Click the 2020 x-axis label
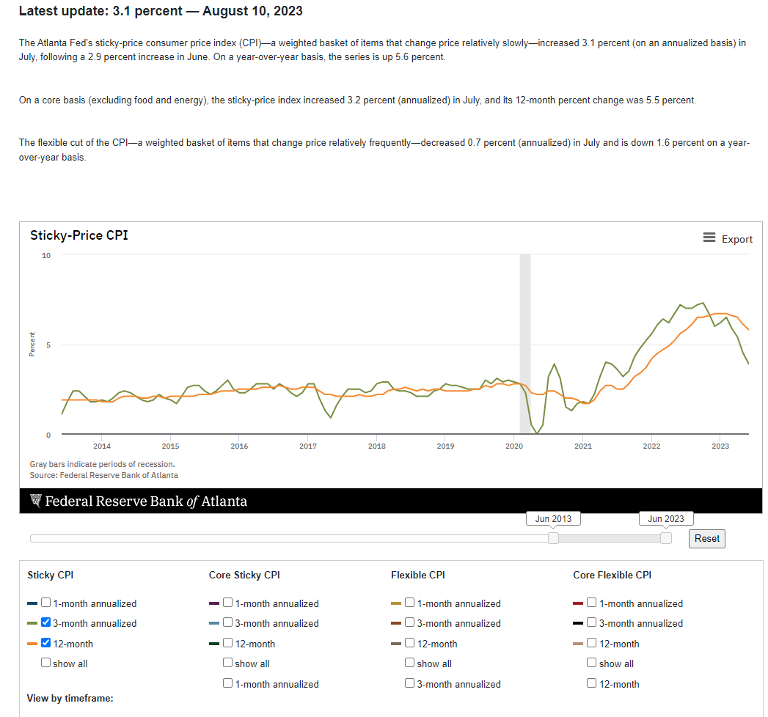This screenshot has height=717, width=768. click(x=514, y=446)
